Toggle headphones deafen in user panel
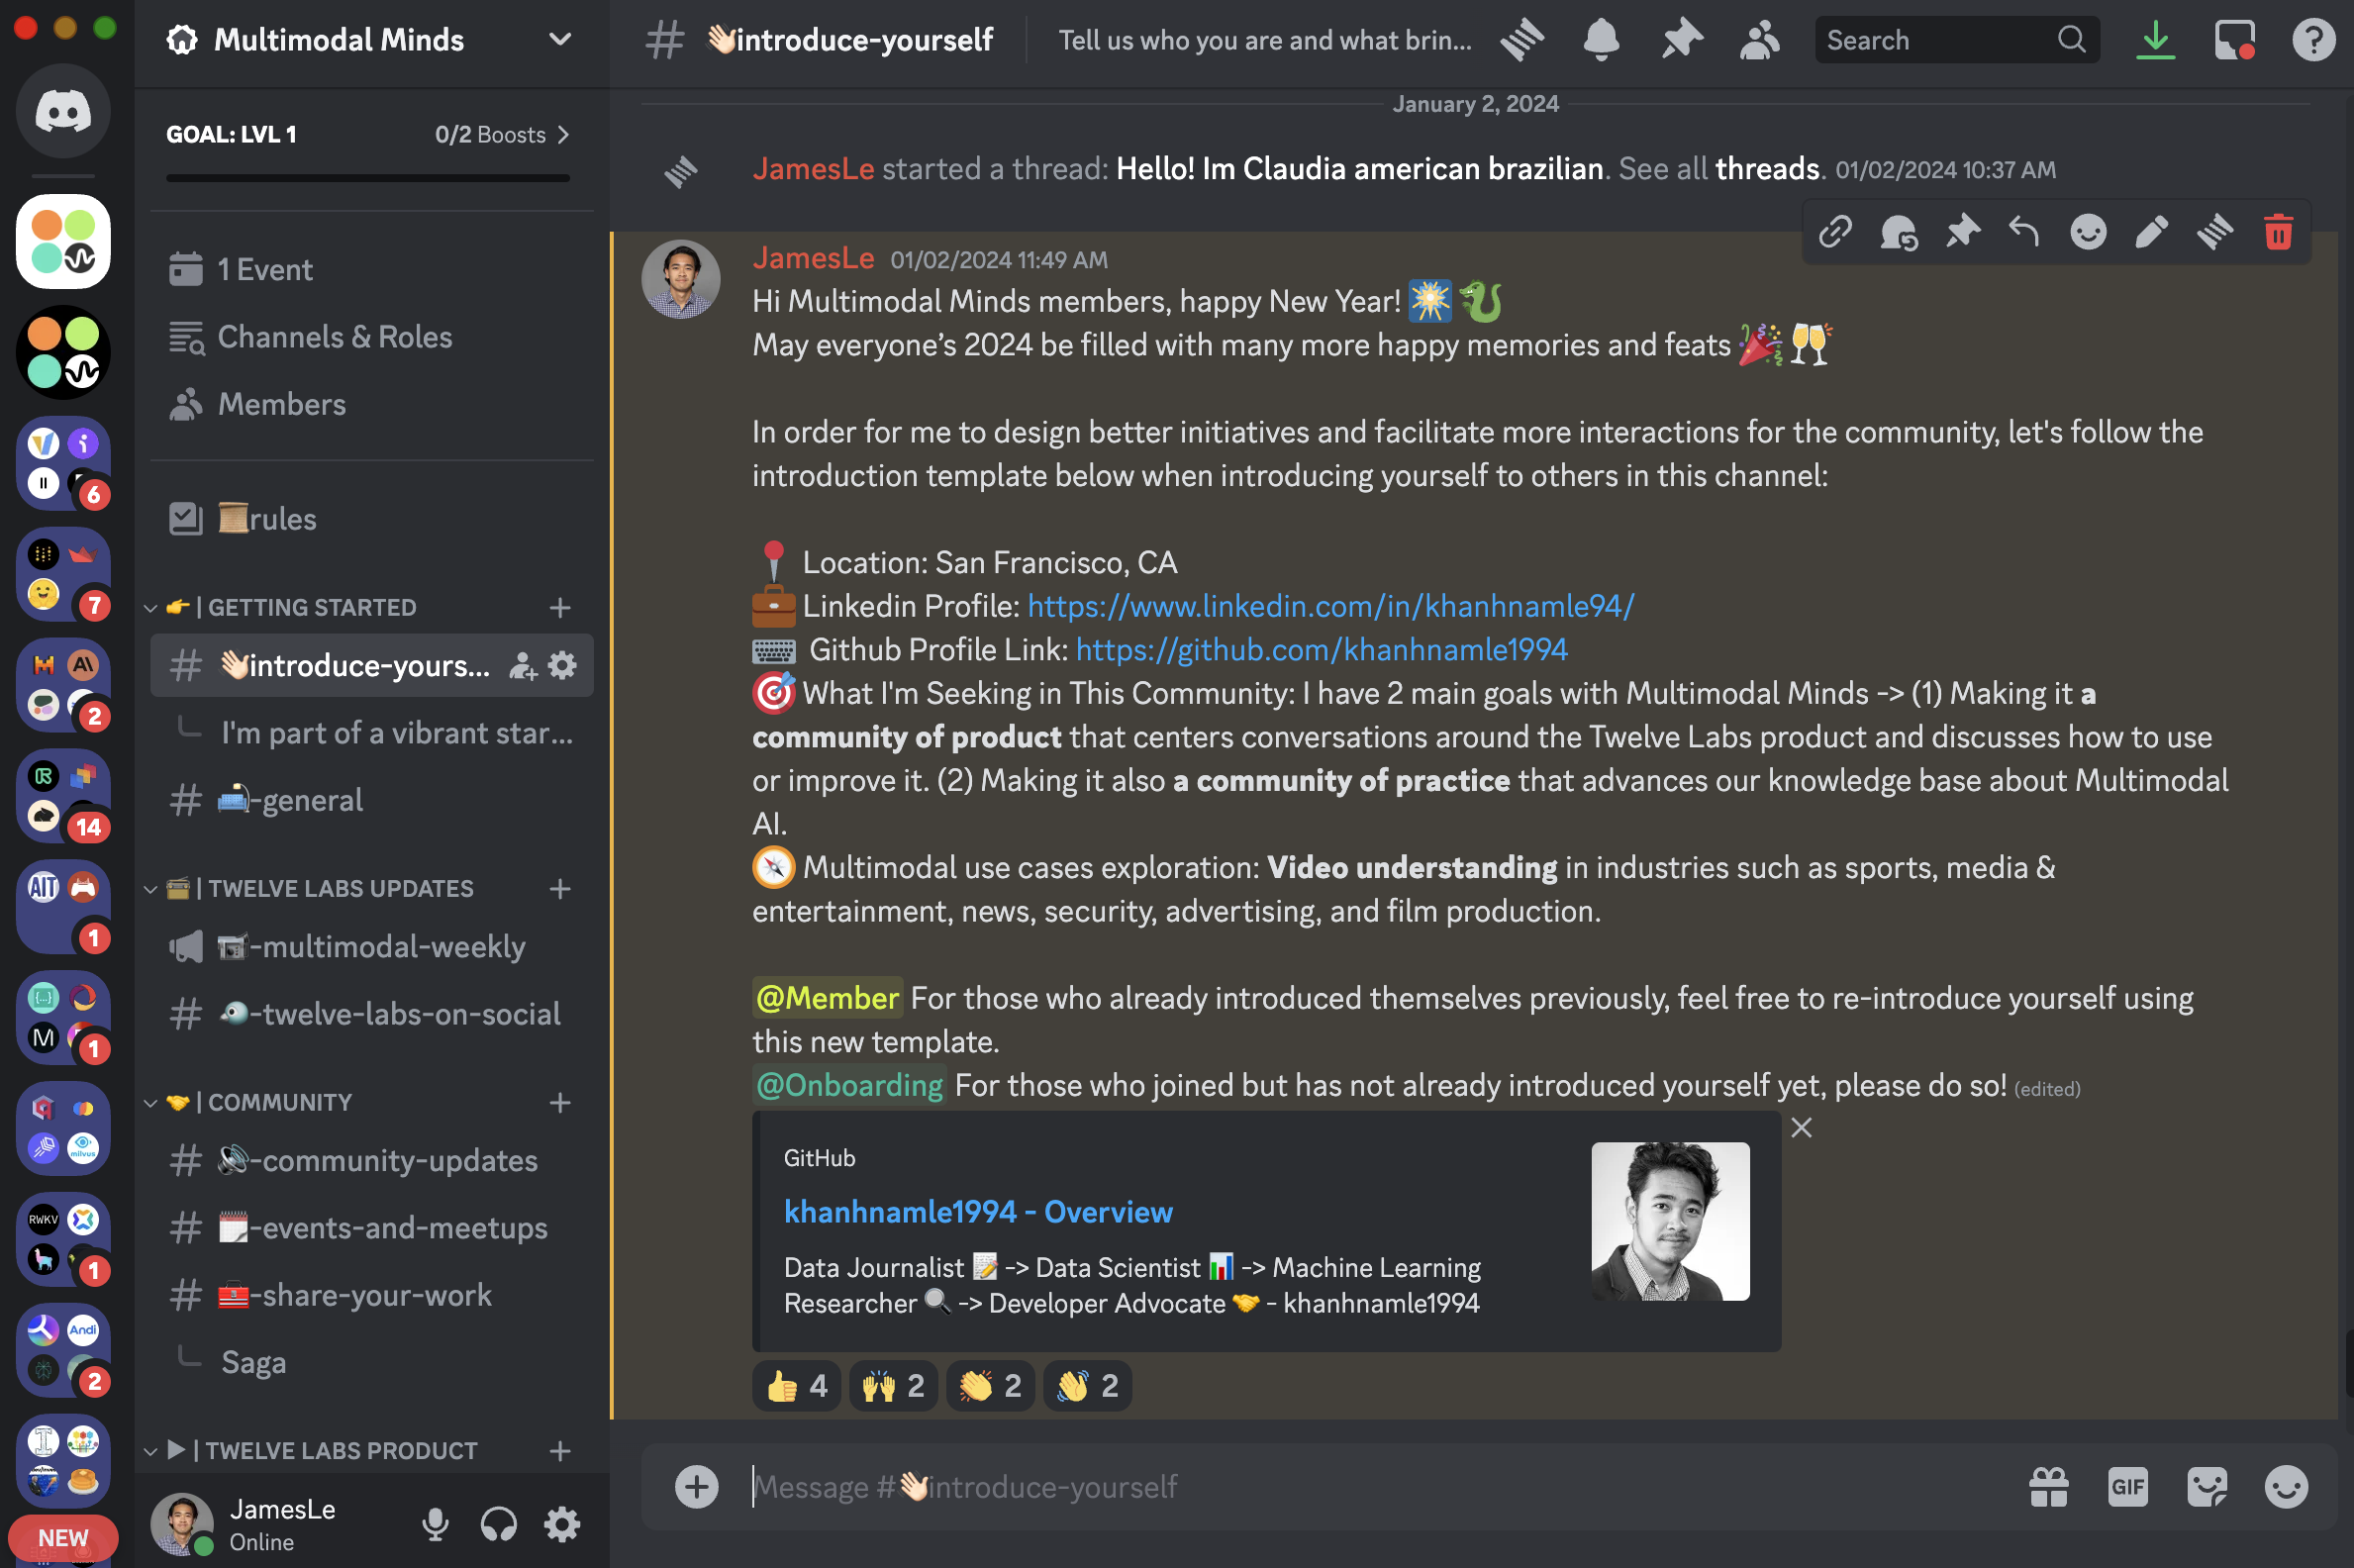Image resolution: width=2354 pixels, height=1568 pixels. coord(498,1524)
